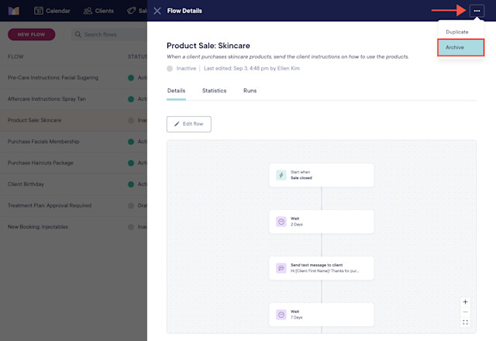Click the Wait 7 Days clock icon
496x341 pixels.
281,315
